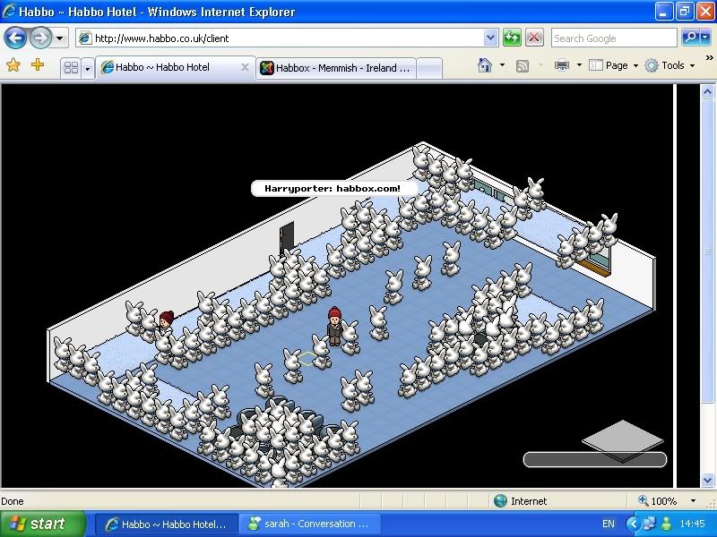
Task: Open the Quick Tabs grid view
Action: [x=70, y=67]
